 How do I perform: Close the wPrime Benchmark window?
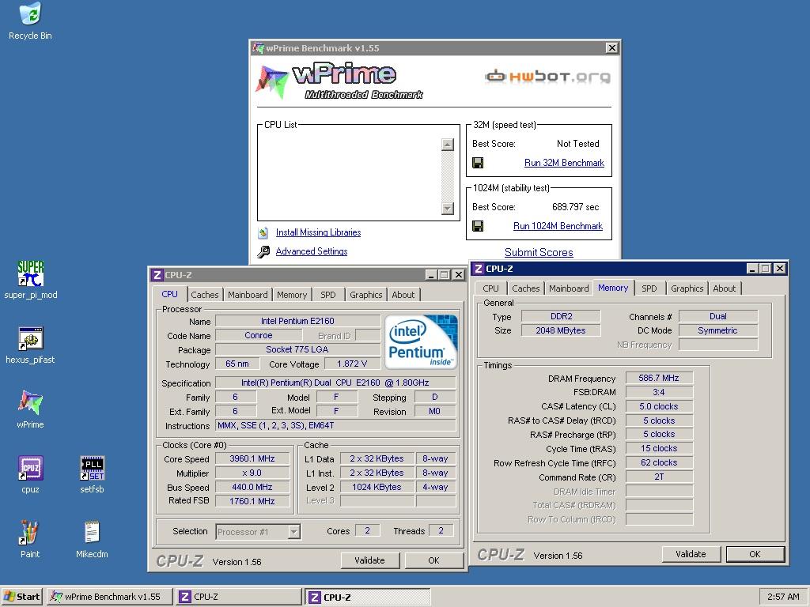[611, 48]
